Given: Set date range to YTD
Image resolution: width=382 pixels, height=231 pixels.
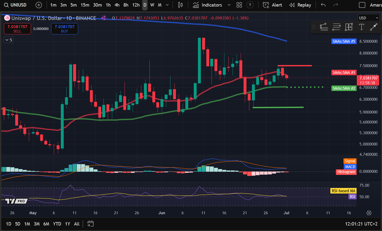Looking at the screenshot, I should (x=57, y=224).
